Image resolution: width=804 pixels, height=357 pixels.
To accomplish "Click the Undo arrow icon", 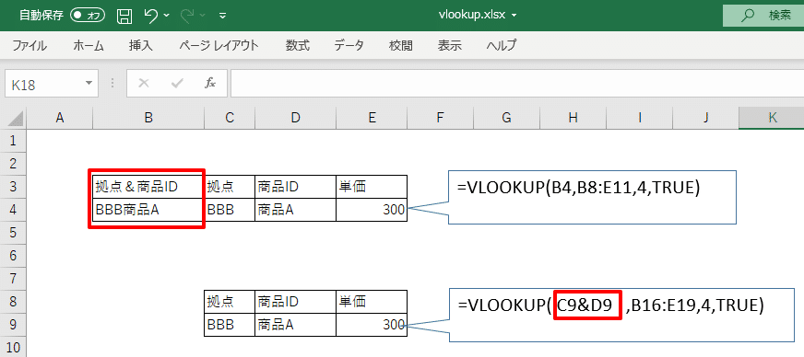I will click(151, 16).
